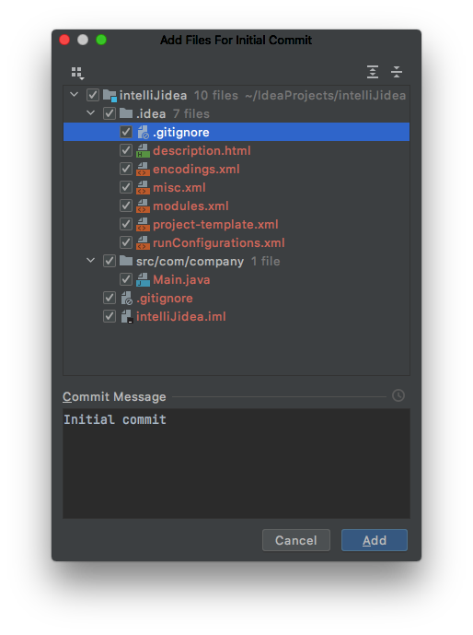Uncheck the modules.xml checkbox
This screenshot has height=635, width=473.
tap(126, 206)
